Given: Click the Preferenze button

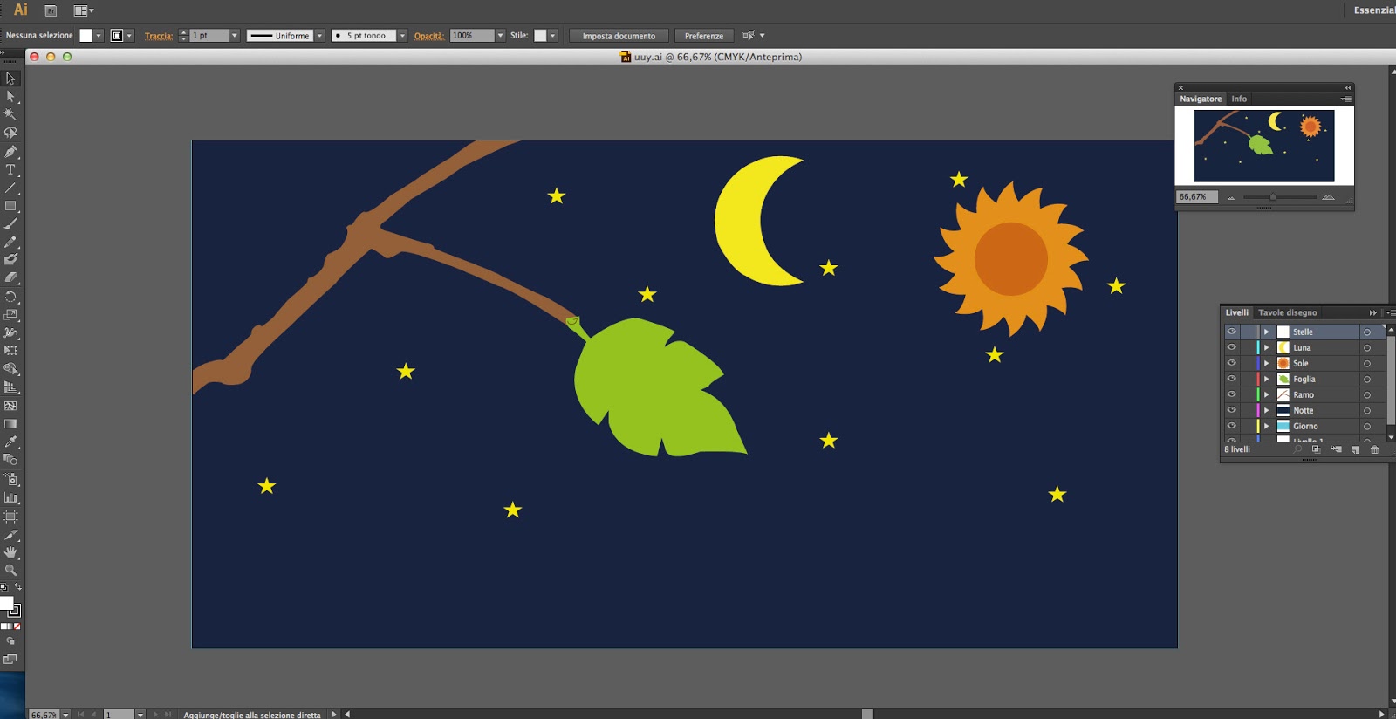Looking at the screenshot, I should [703, 36].
